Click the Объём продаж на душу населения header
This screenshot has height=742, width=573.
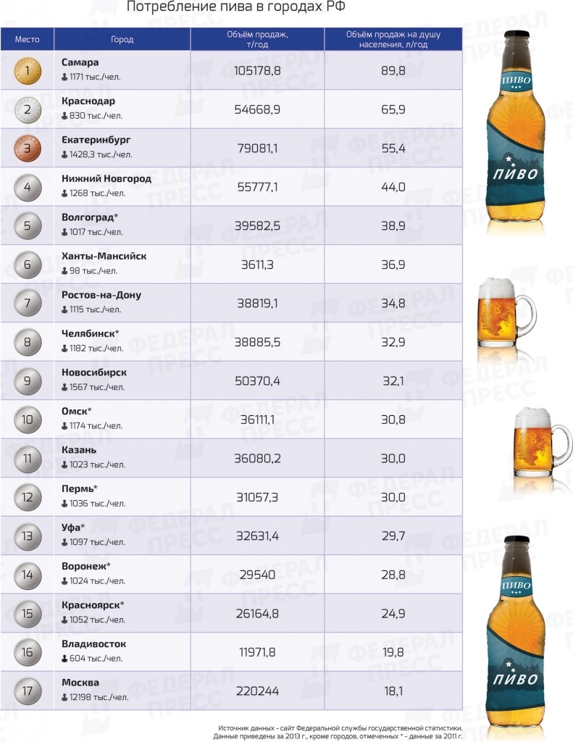click(x=393, y=39)
